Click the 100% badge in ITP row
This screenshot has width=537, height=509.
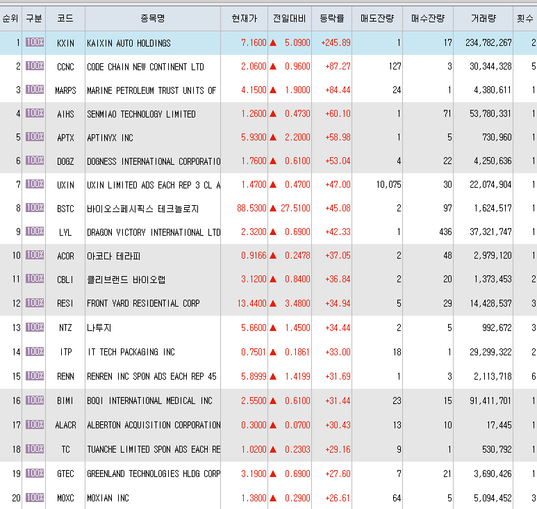[x=35, y=352]
